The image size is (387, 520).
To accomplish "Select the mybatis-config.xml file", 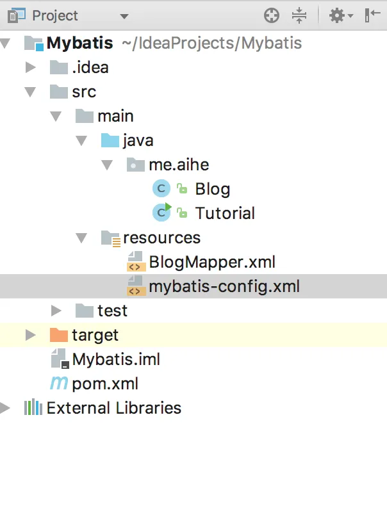I will coord(224,286).
